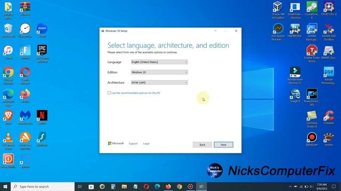Image resolution: width=341 pixels, height=191 pixels.
Task: Close the Windows 10 Setup window
Action: [236, 31]
